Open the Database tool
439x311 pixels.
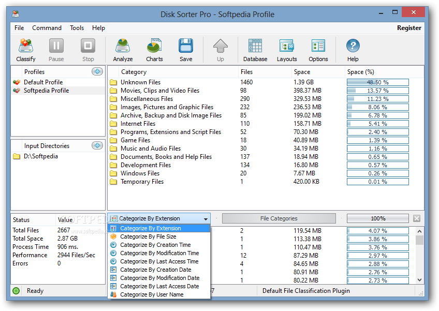coord(255,50)
